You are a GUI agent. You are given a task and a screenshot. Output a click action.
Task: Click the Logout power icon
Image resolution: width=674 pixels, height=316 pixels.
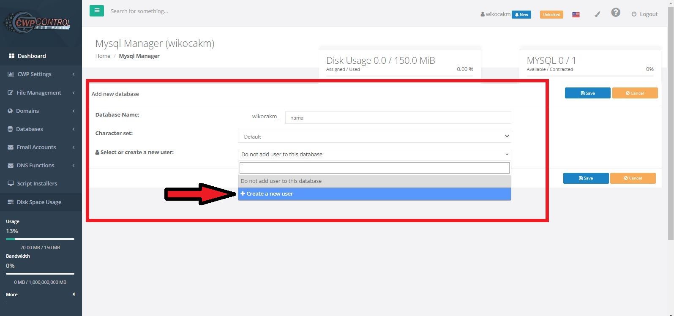pyautogui.click(x=634, y=14)
